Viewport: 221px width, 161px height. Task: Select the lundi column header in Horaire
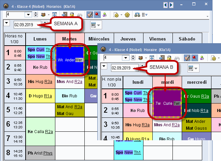(138, 82)
